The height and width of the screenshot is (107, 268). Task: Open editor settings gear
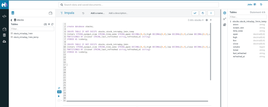(x=207, y=20)
